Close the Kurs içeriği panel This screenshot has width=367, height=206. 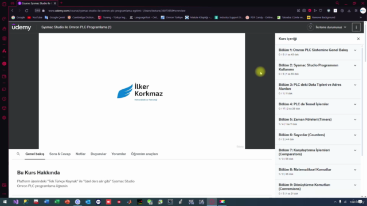358,39
